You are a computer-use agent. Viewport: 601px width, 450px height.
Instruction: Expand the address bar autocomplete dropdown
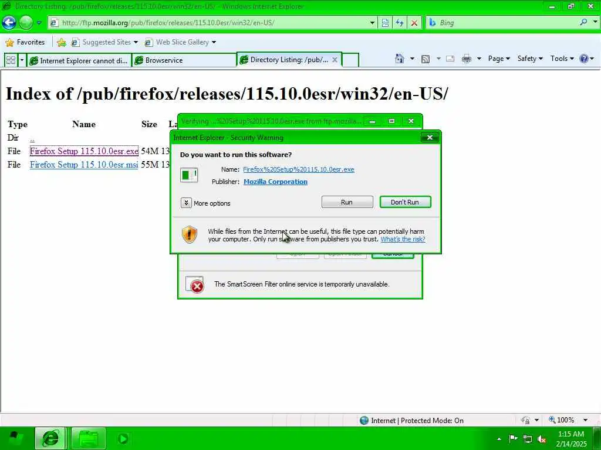pos(372,23)
